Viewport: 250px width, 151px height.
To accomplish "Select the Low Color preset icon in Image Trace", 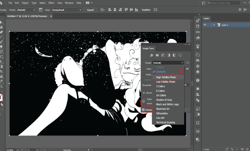I will click(163, 55).
